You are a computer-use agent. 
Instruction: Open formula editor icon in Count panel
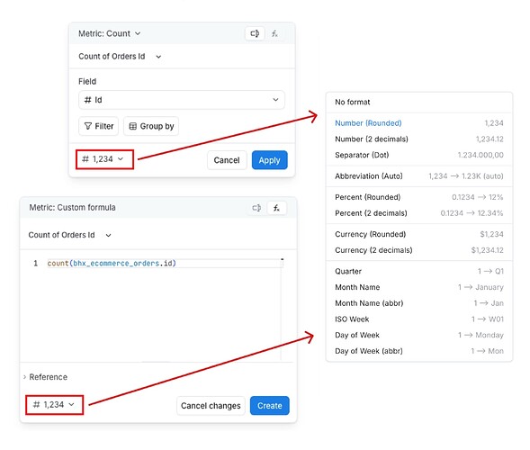(x=274, y=33)
